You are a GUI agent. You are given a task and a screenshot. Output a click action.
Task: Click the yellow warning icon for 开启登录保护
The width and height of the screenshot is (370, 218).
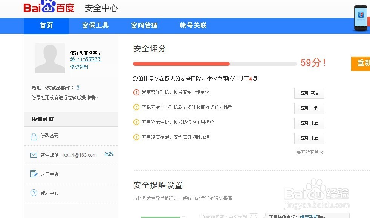pos(136,122)
